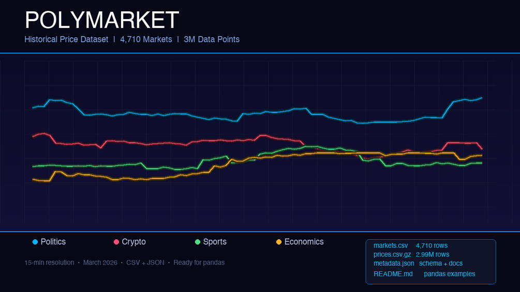The image size is (520, 292).
Task: Click the 'CSV + JSON' footer text
Action: click(x=145, y=263)
